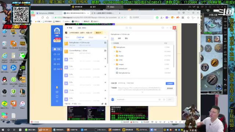Click the send comment button

[170, 99]
